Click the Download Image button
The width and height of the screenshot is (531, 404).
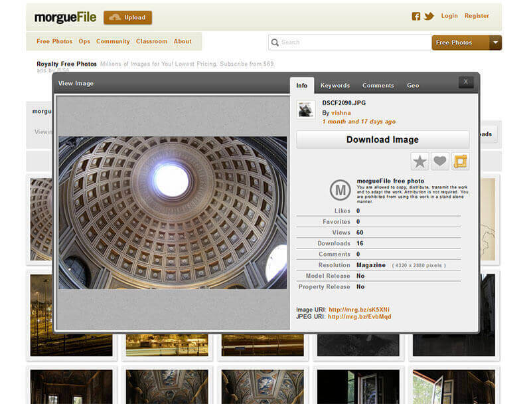click(x=383, y=140)
